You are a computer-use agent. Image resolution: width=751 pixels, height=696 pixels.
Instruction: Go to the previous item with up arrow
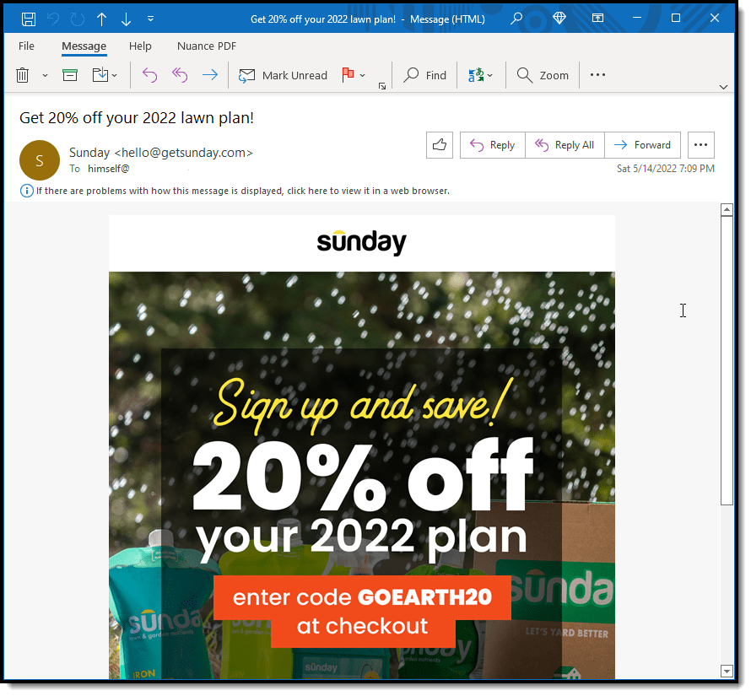point(101,18)
